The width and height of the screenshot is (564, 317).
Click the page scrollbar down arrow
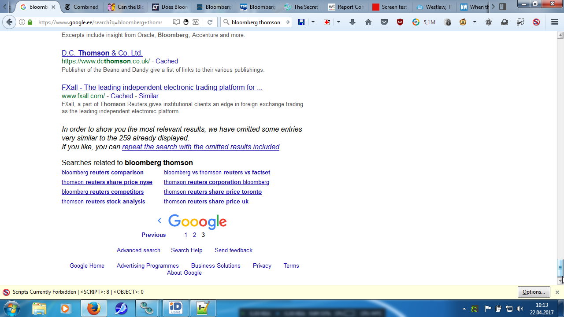560,281
